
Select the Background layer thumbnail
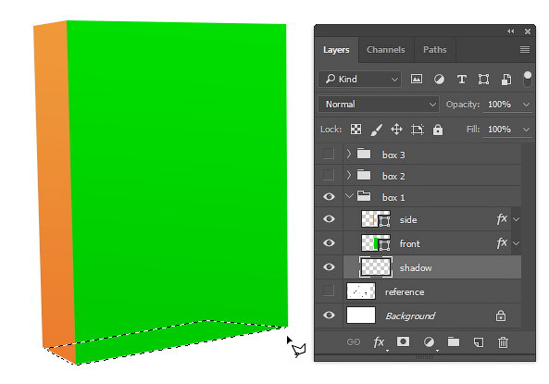pos(361,315)
